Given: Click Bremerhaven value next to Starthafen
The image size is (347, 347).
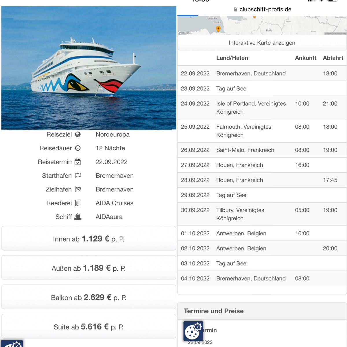Looking at the screenshot, I should pos(115,176).
